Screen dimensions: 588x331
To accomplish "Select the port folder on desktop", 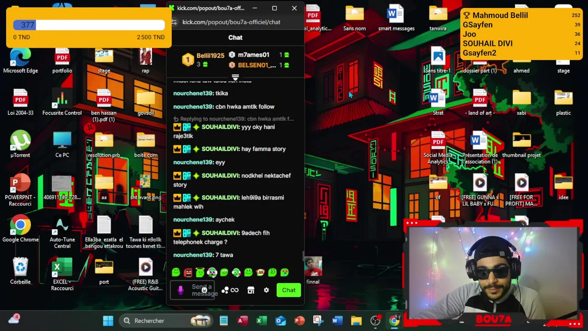I will click(104, 272).
